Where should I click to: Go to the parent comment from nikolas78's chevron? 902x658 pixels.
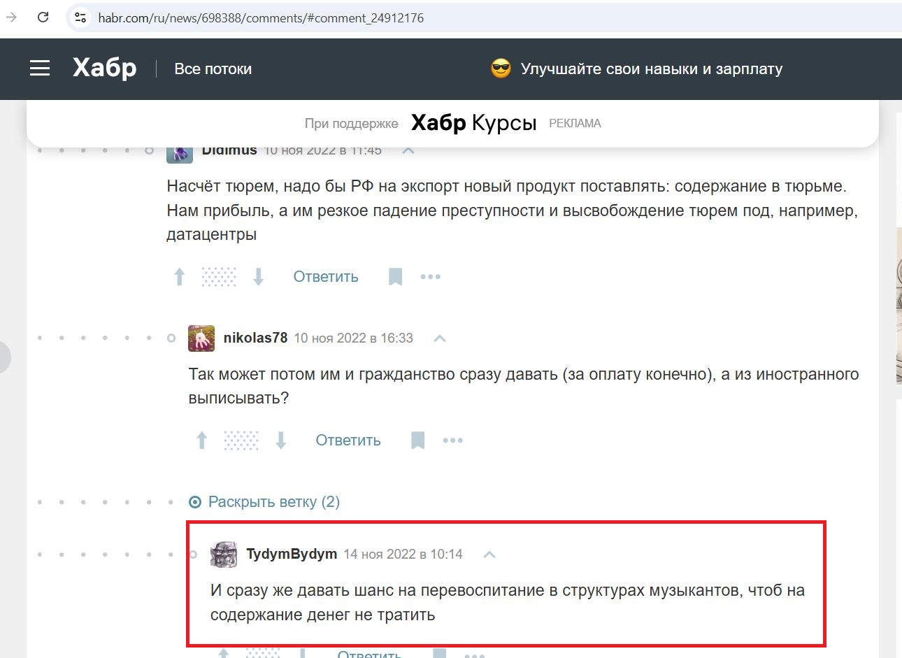point(440,338)
